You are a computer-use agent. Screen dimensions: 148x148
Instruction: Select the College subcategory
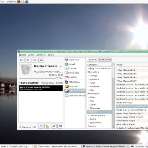click(99, 75)
